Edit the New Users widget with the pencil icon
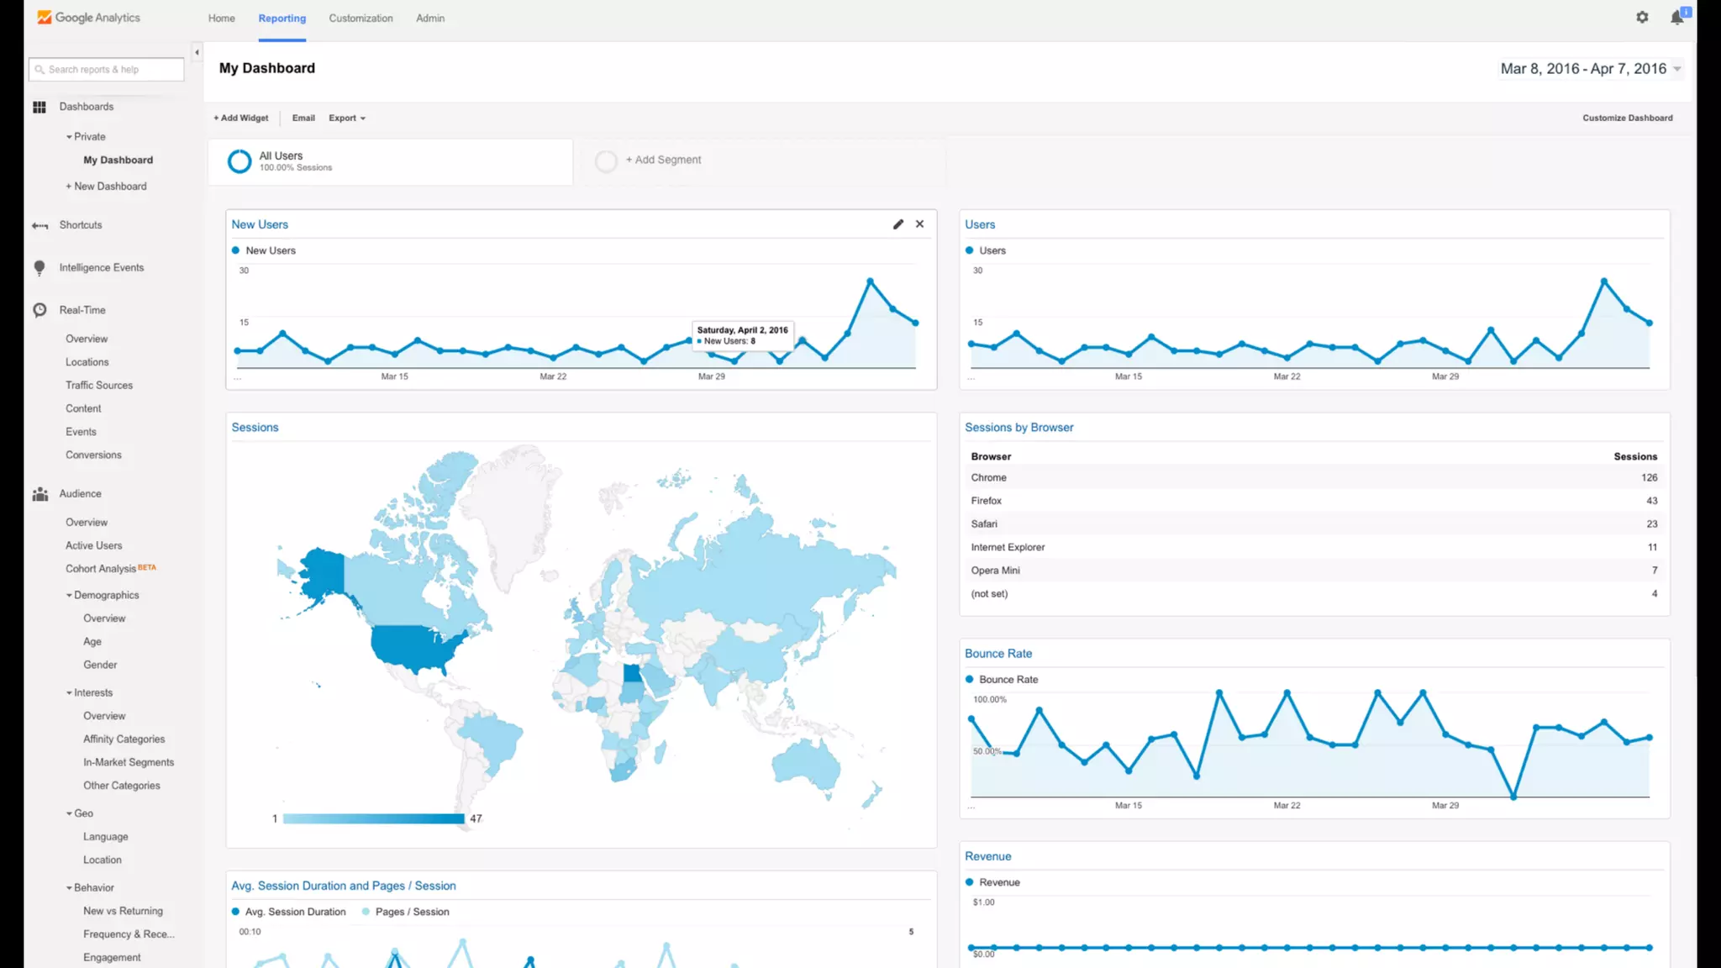This screenshot has height=968, width=1721. [898, 224]
